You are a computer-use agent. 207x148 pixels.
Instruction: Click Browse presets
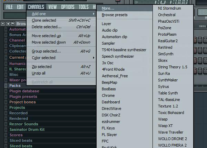tap(125, 15)
